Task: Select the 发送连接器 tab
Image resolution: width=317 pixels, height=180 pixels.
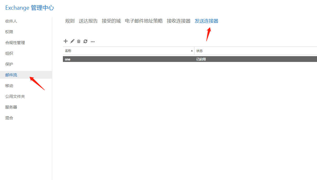Action: pyautogui.click(x=206, y=21)
